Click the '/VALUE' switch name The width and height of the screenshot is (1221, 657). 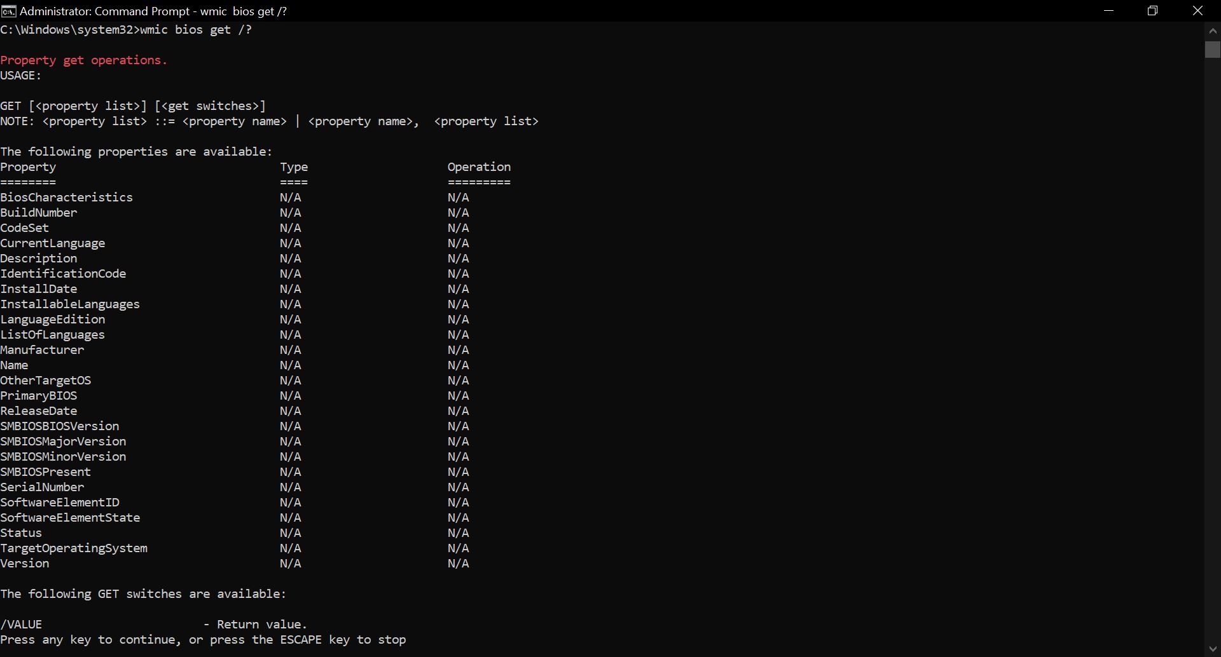click(21, 625)
